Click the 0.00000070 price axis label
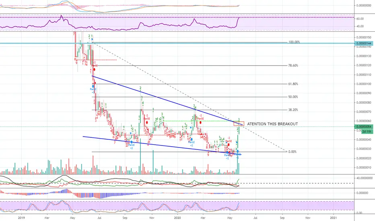The width and height of the screenshot is (375, 221). [x=364, y=112]
